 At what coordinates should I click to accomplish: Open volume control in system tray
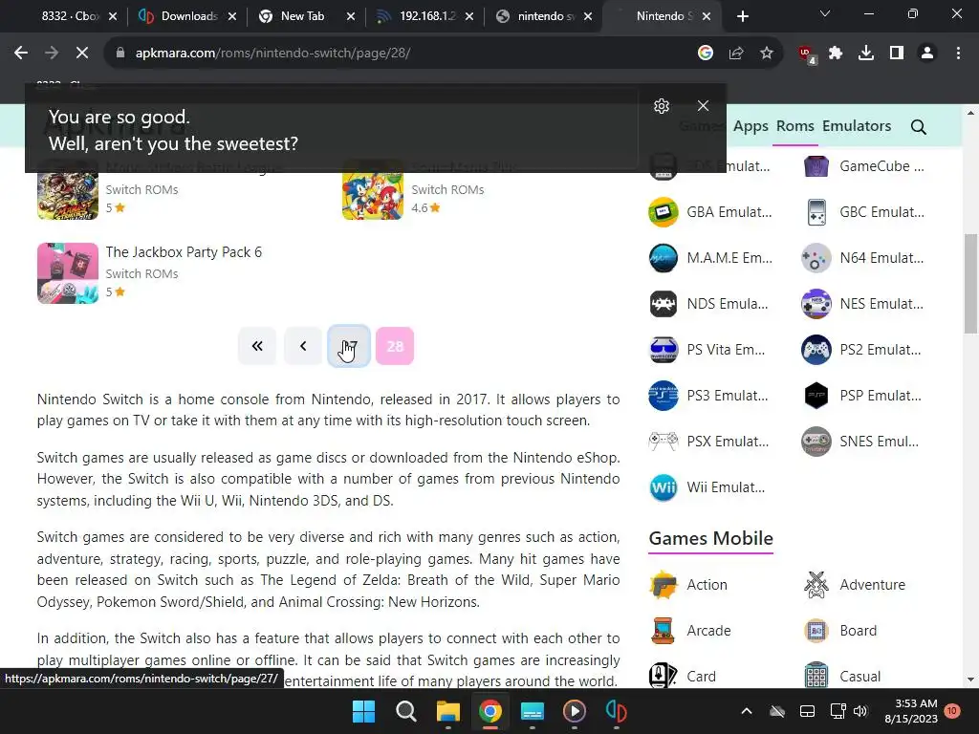tap(861, 711)
